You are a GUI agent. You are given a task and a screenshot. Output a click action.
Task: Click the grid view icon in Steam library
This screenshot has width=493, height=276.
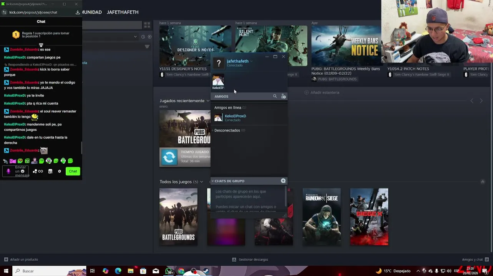[147, 25]
